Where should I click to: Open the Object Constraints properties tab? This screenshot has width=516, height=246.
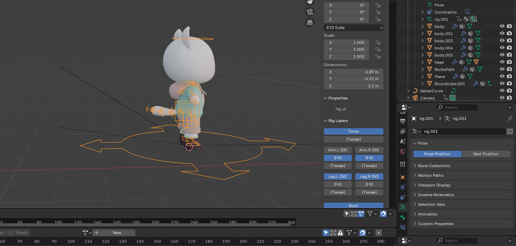403,197
